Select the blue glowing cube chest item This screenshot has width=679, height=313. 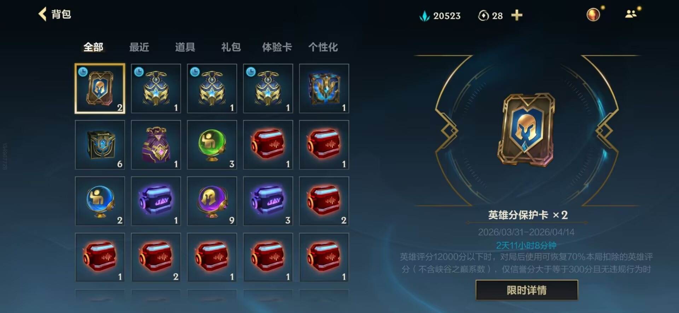324,89
